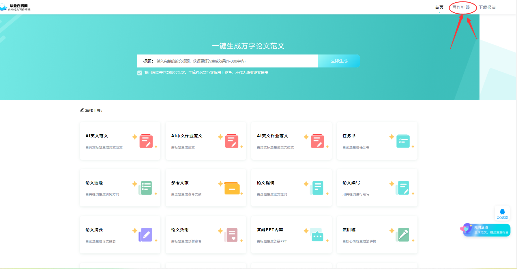Click text 由选题生成参考文献
The height and width of the screenshot is (269, 517).
186,194
